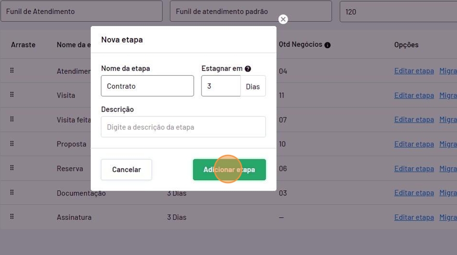The image size is (457, 255).
Task: Click the field showing 120
Action: (398, 11)
